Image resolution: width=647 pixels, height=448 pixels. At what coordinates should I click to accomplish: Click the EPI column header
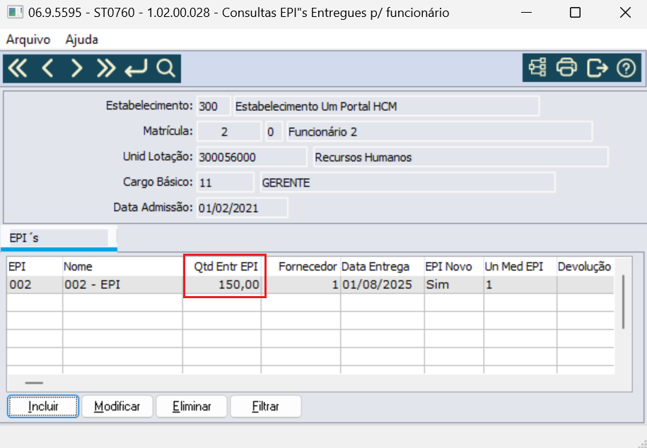(x=35, y=266)
